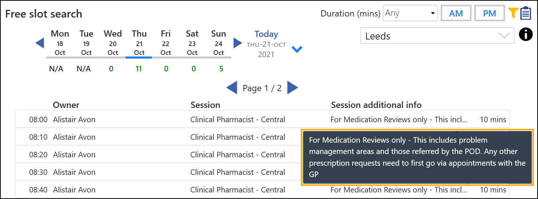
Task: Go to next week arrow
Action: coord(238,43)
